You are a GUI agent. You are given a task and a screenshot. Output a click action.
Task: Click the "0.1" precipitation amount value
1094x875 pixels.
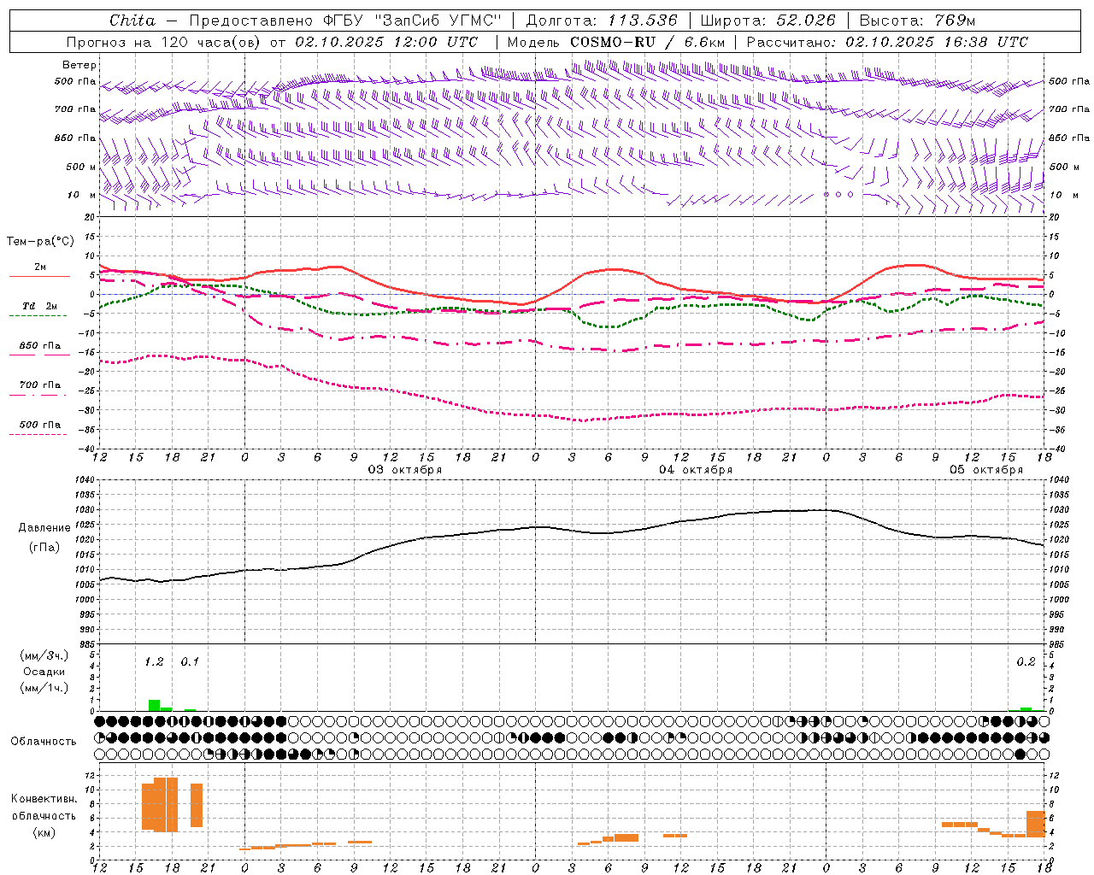[190, 661]
